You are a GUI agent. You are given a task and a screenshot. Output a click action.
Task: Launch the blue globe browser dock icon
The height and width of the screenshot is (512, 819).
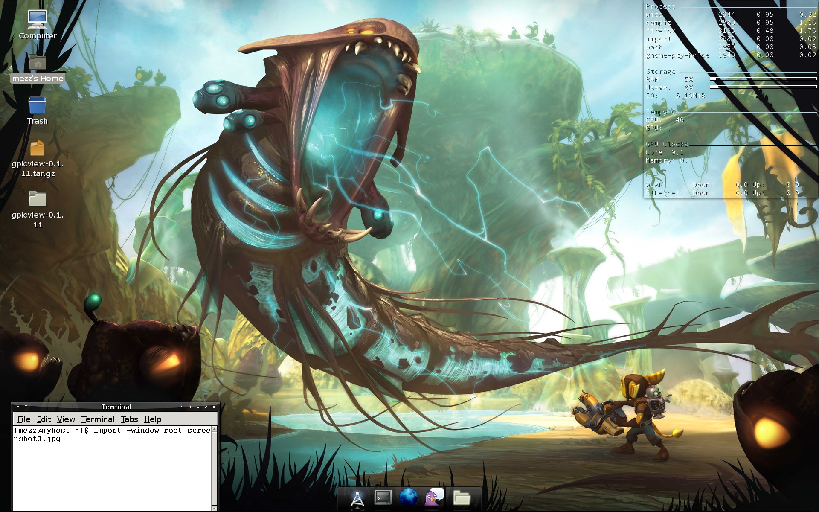click(408, 497)
